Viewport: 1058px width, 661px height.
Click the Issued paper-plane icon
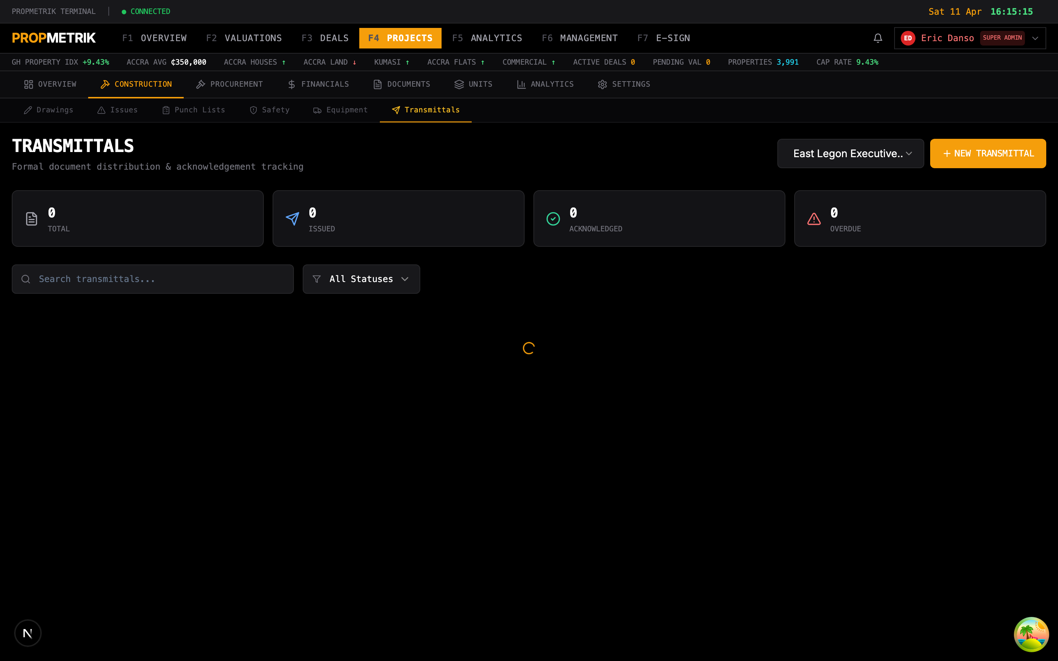tap(292, 218)
